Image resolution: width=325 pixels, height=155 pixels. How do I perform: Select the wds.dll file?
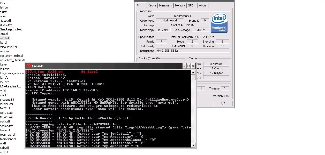[x=4, y=148]
